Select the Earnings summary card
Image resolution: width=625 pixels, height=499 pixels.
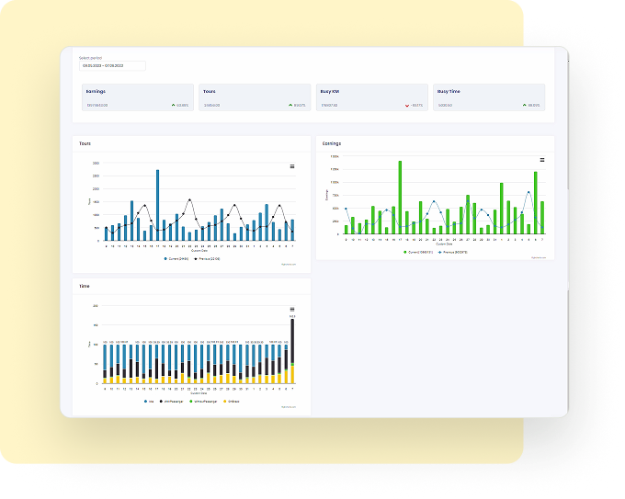(138, 97)
